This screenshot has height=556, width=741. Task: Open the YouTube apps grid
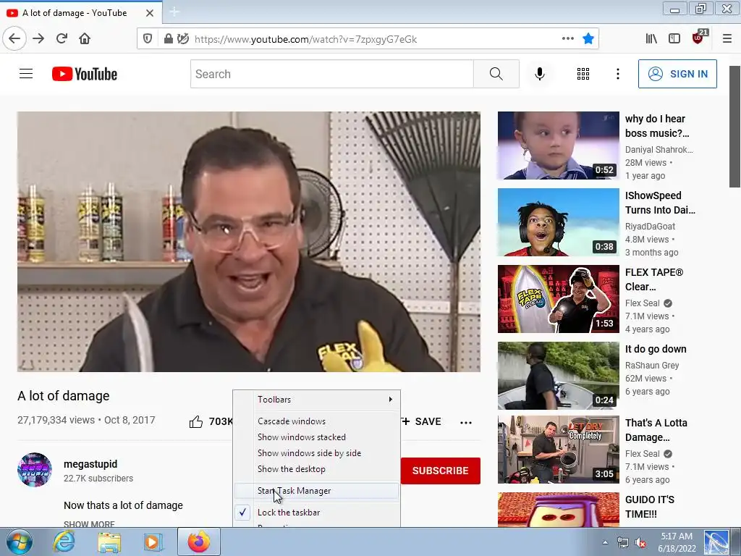click(x=583, y=74)
